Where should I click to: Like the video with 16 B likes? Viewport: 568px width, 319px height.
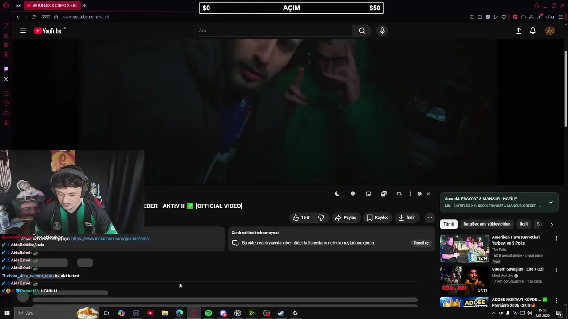[x=301, y=218]
